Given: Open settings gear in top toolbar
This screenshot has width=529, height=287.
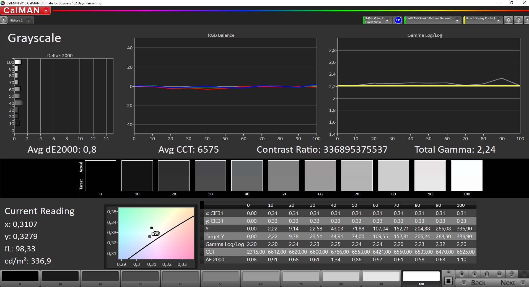Looking at the screenshot, I should pos(508,20).
